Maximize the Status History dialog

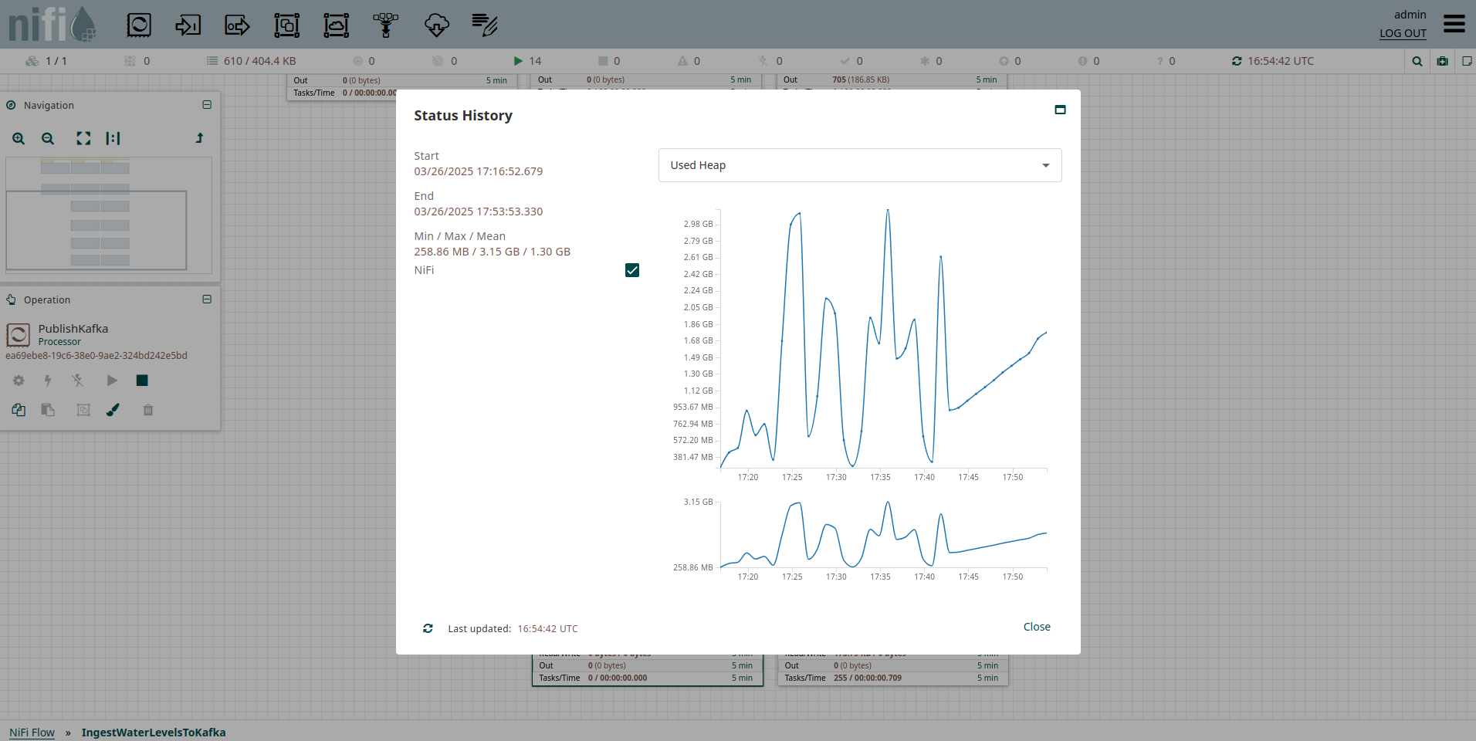click(1060, 110)
